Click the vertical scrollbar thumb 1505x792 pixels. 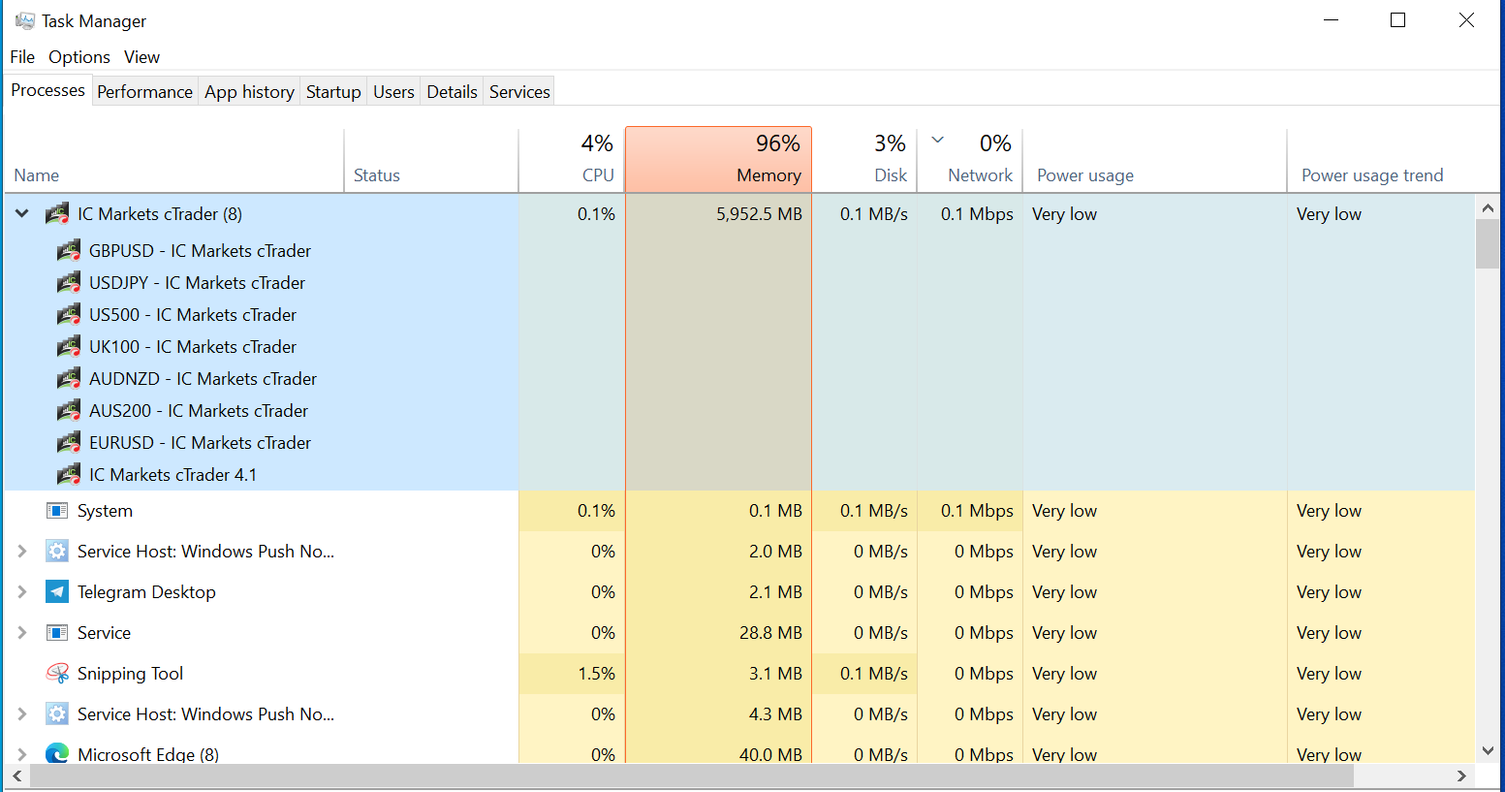pos(1488,243)
